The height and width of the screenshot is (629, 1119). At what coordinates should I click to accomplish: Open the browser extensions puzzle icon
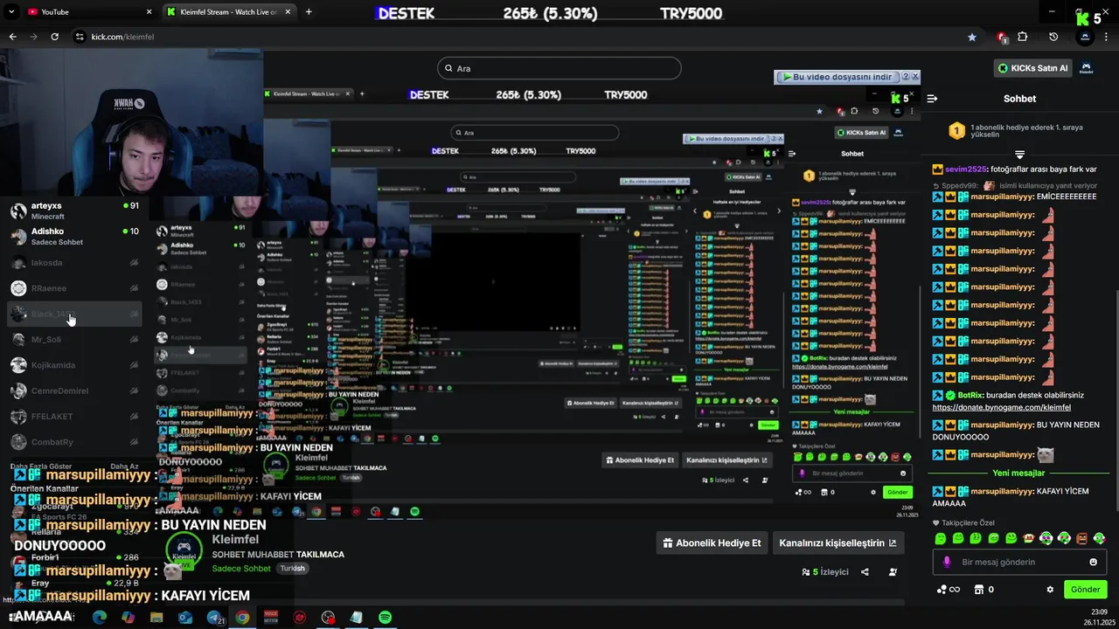tap(1023, 37)
